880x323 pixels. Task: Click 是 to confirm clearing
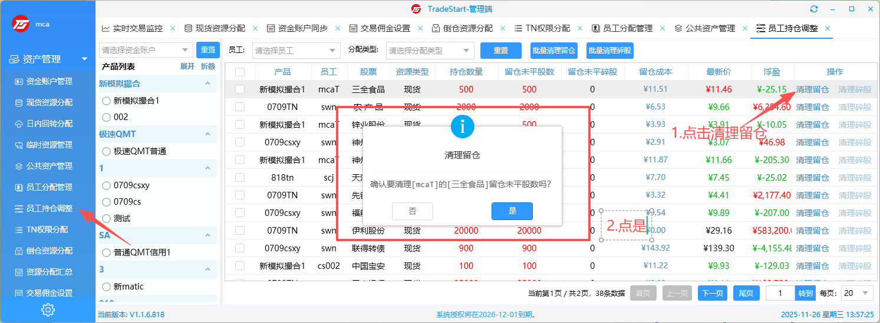[512, 211]
